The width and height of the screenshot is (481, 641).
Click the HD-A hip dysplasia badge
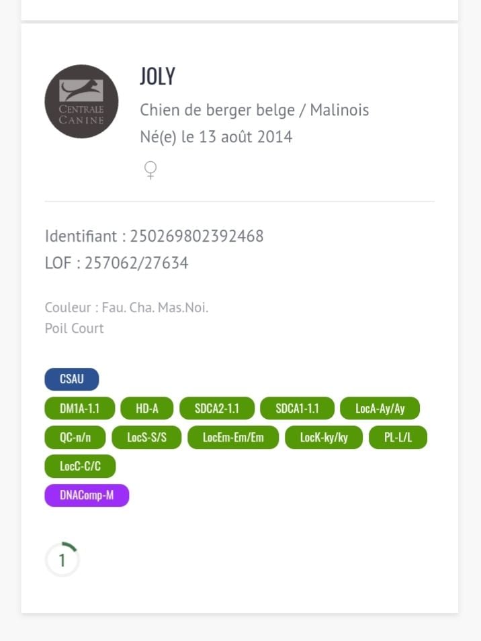147,408
